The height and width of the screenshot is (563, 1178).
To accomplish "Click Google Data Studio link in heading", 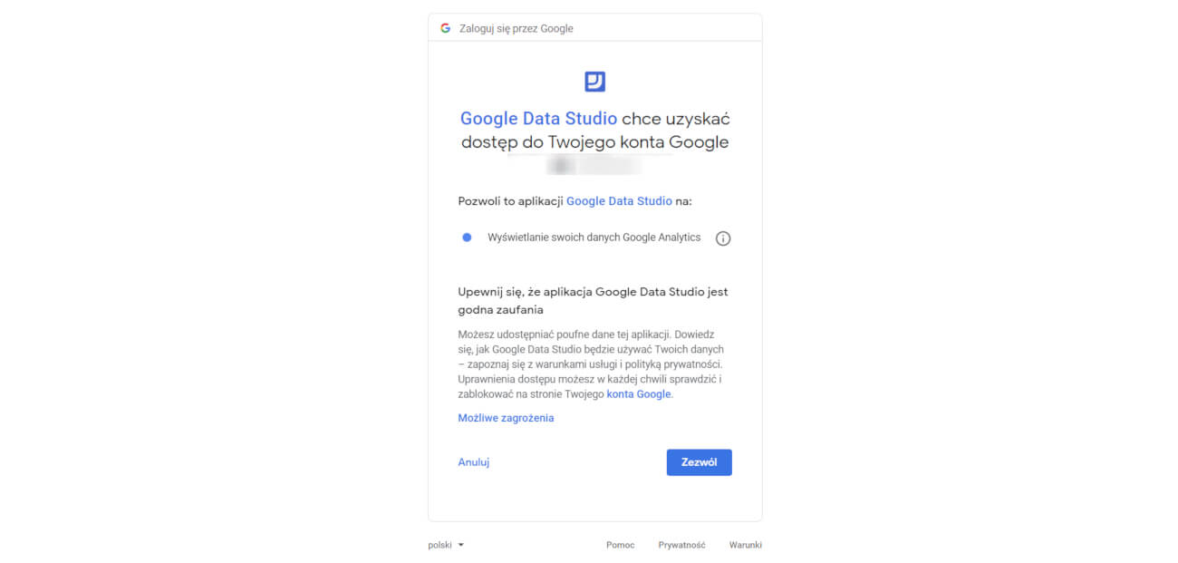I will click(538, 119).
